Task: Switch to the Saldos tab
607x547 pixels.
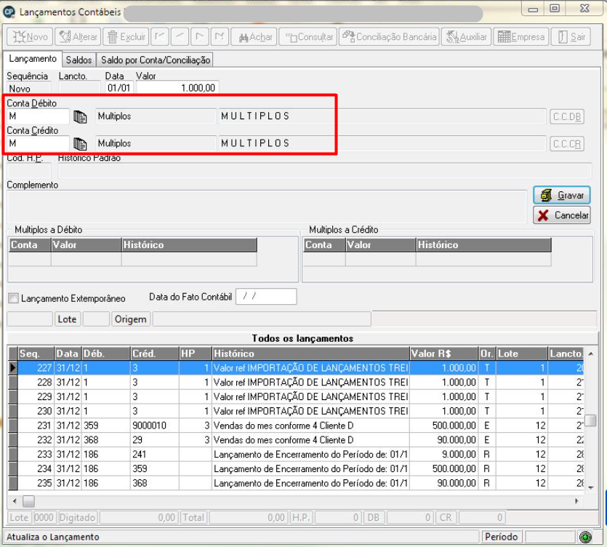Action: [79, 60]
